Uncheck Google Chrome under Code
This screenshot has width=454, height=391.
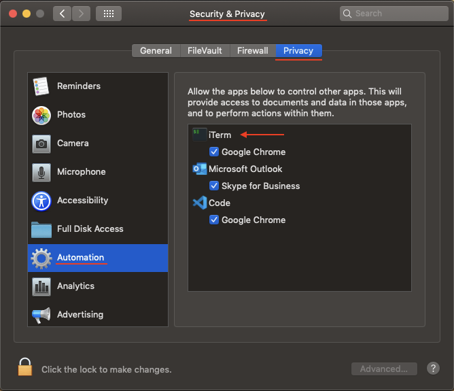pos(213,220)
